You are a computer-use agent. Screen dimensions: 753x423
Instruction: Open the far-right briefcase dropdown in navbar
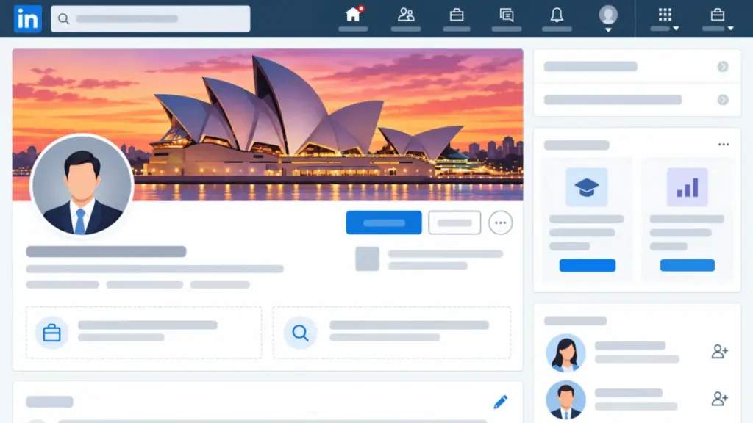tap(718, 18)
